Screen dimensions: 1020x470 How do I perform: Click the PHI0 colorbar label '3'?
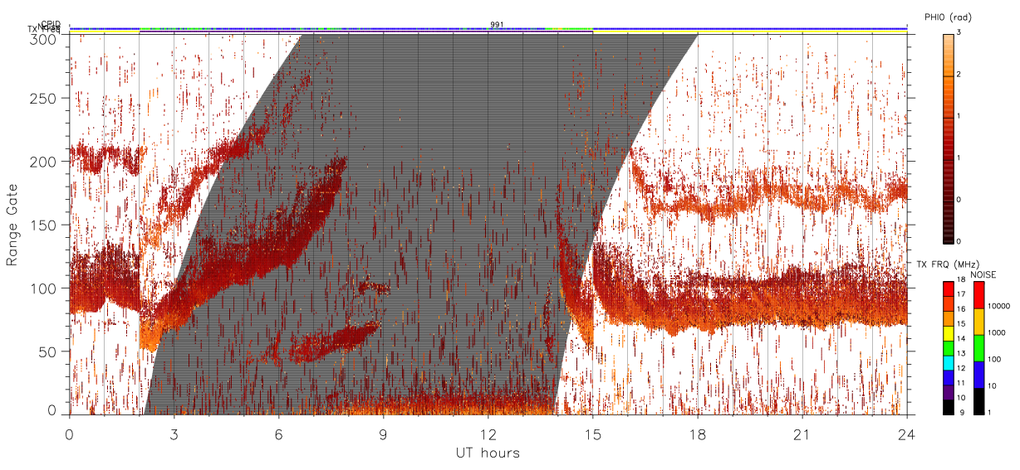coord(959,33)
